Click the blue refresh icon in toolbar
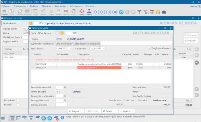Screen dimensions: 201x122 [x=121, y=12]
